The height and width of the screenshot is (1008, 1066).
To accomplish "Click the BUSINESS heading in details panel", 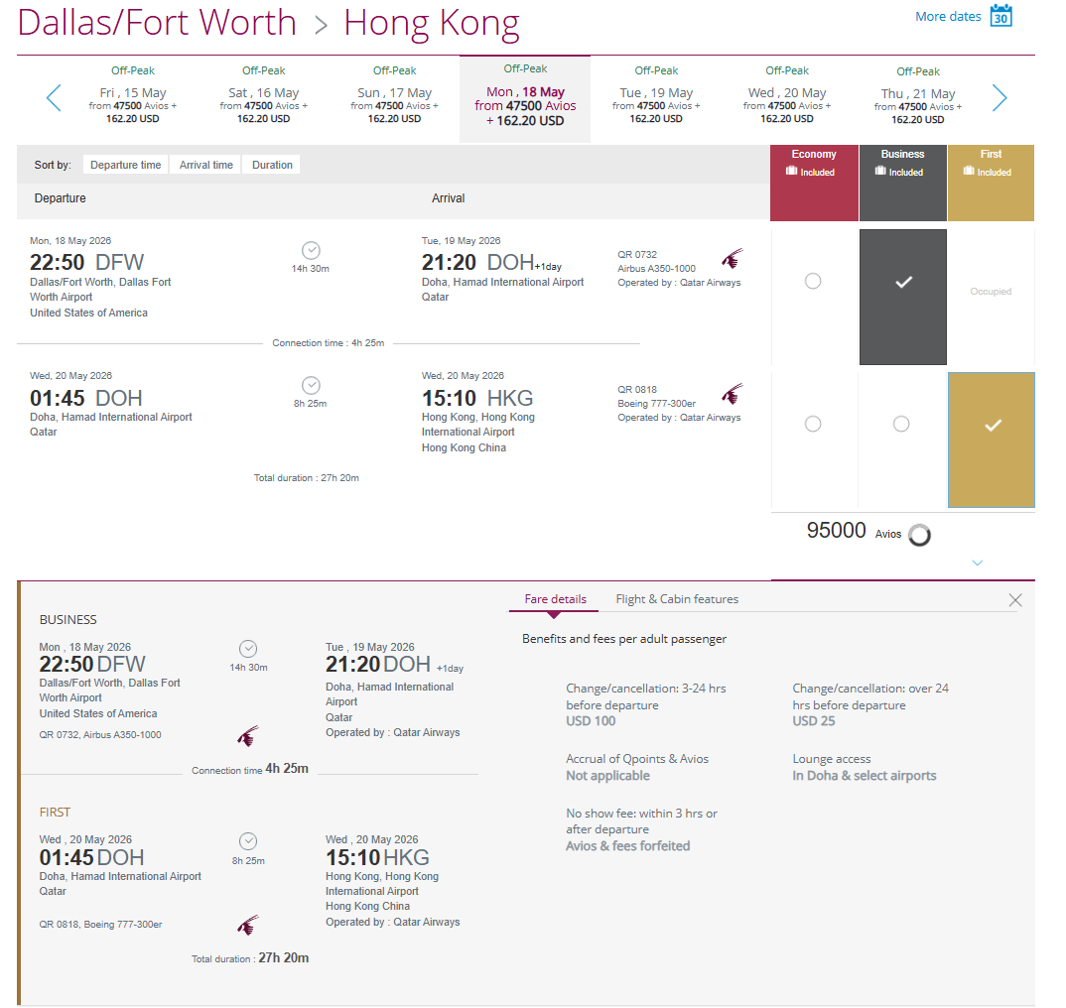I will [67, 620].
